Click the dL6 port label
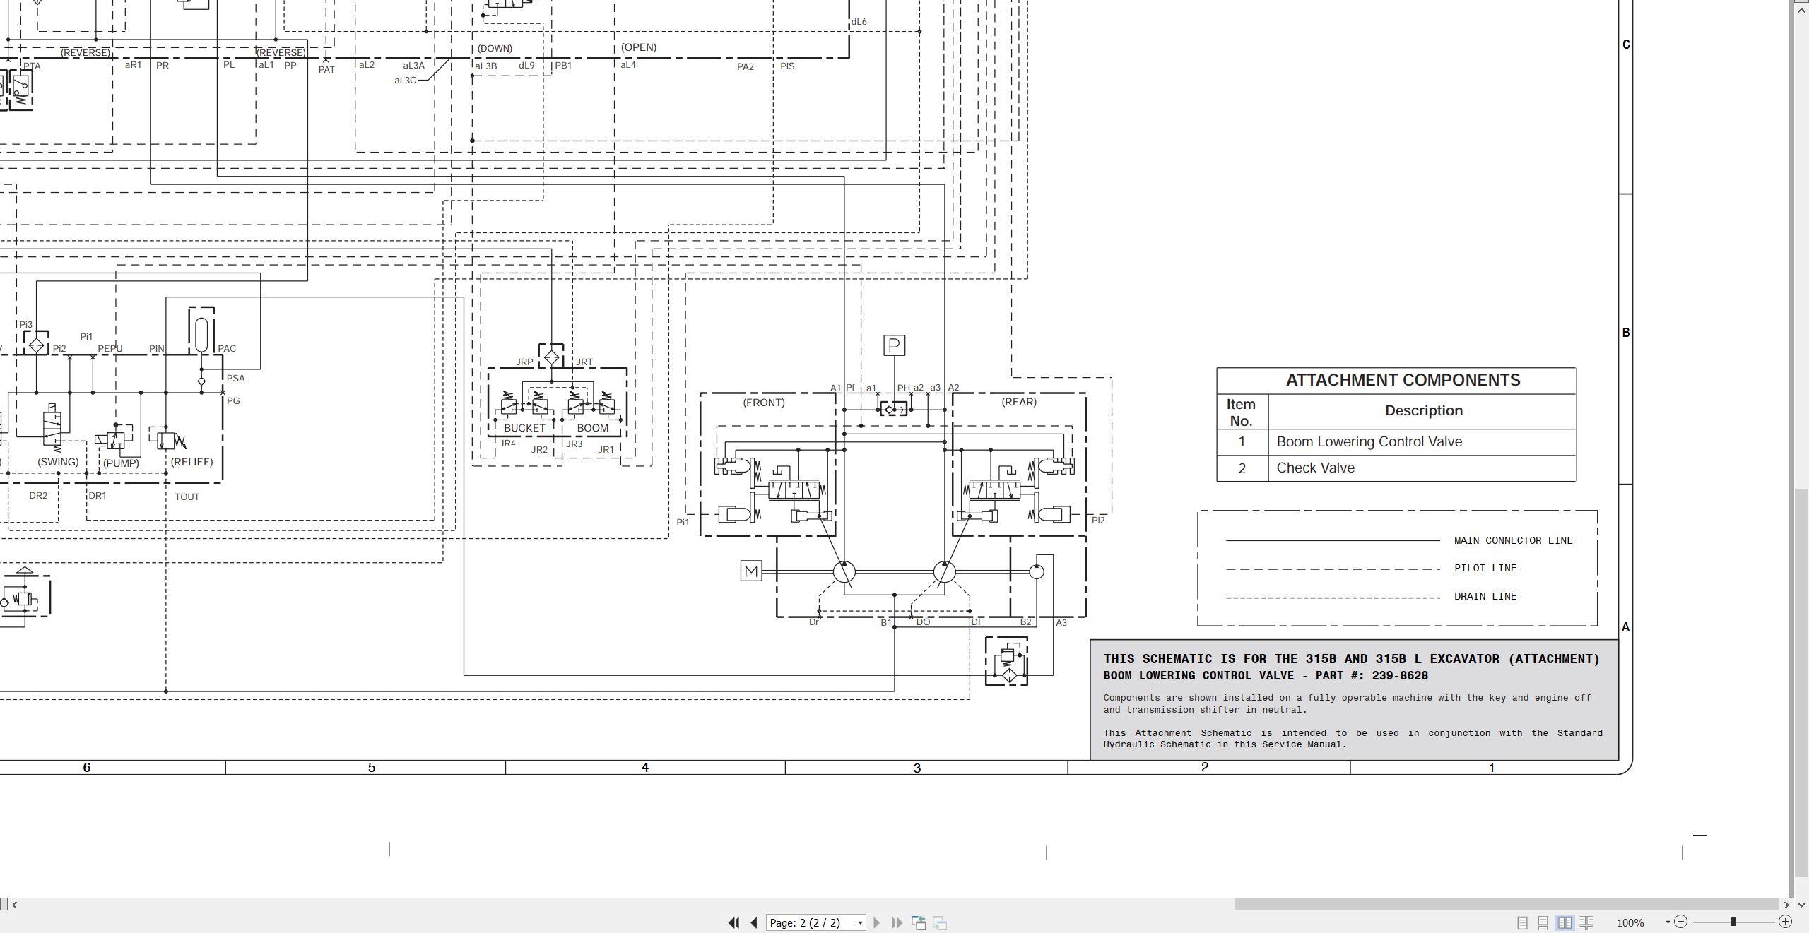 point(859,22)
